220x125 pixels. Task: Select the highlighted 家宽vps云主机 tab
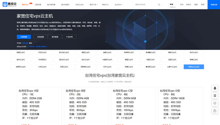click(194, 67)
